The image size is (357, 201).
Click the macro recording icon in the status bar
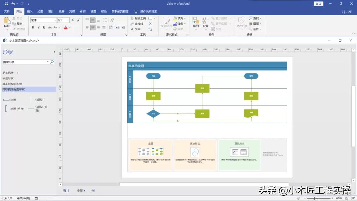pos(36,198)
